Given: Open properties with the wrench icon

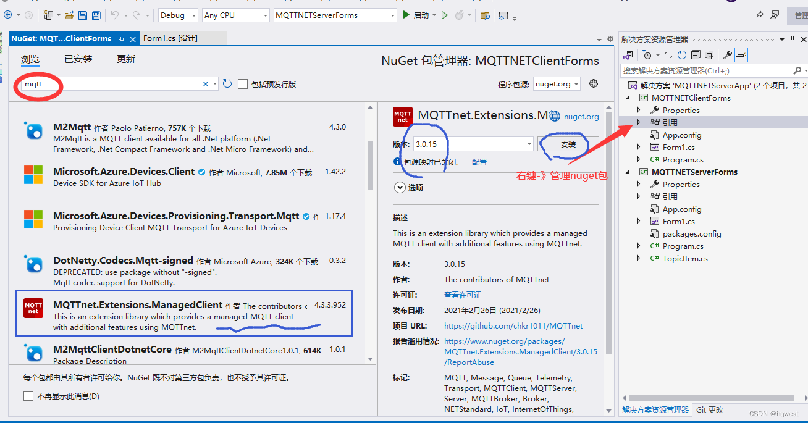Looking at the screenshot, I should [x=728, y=55].
